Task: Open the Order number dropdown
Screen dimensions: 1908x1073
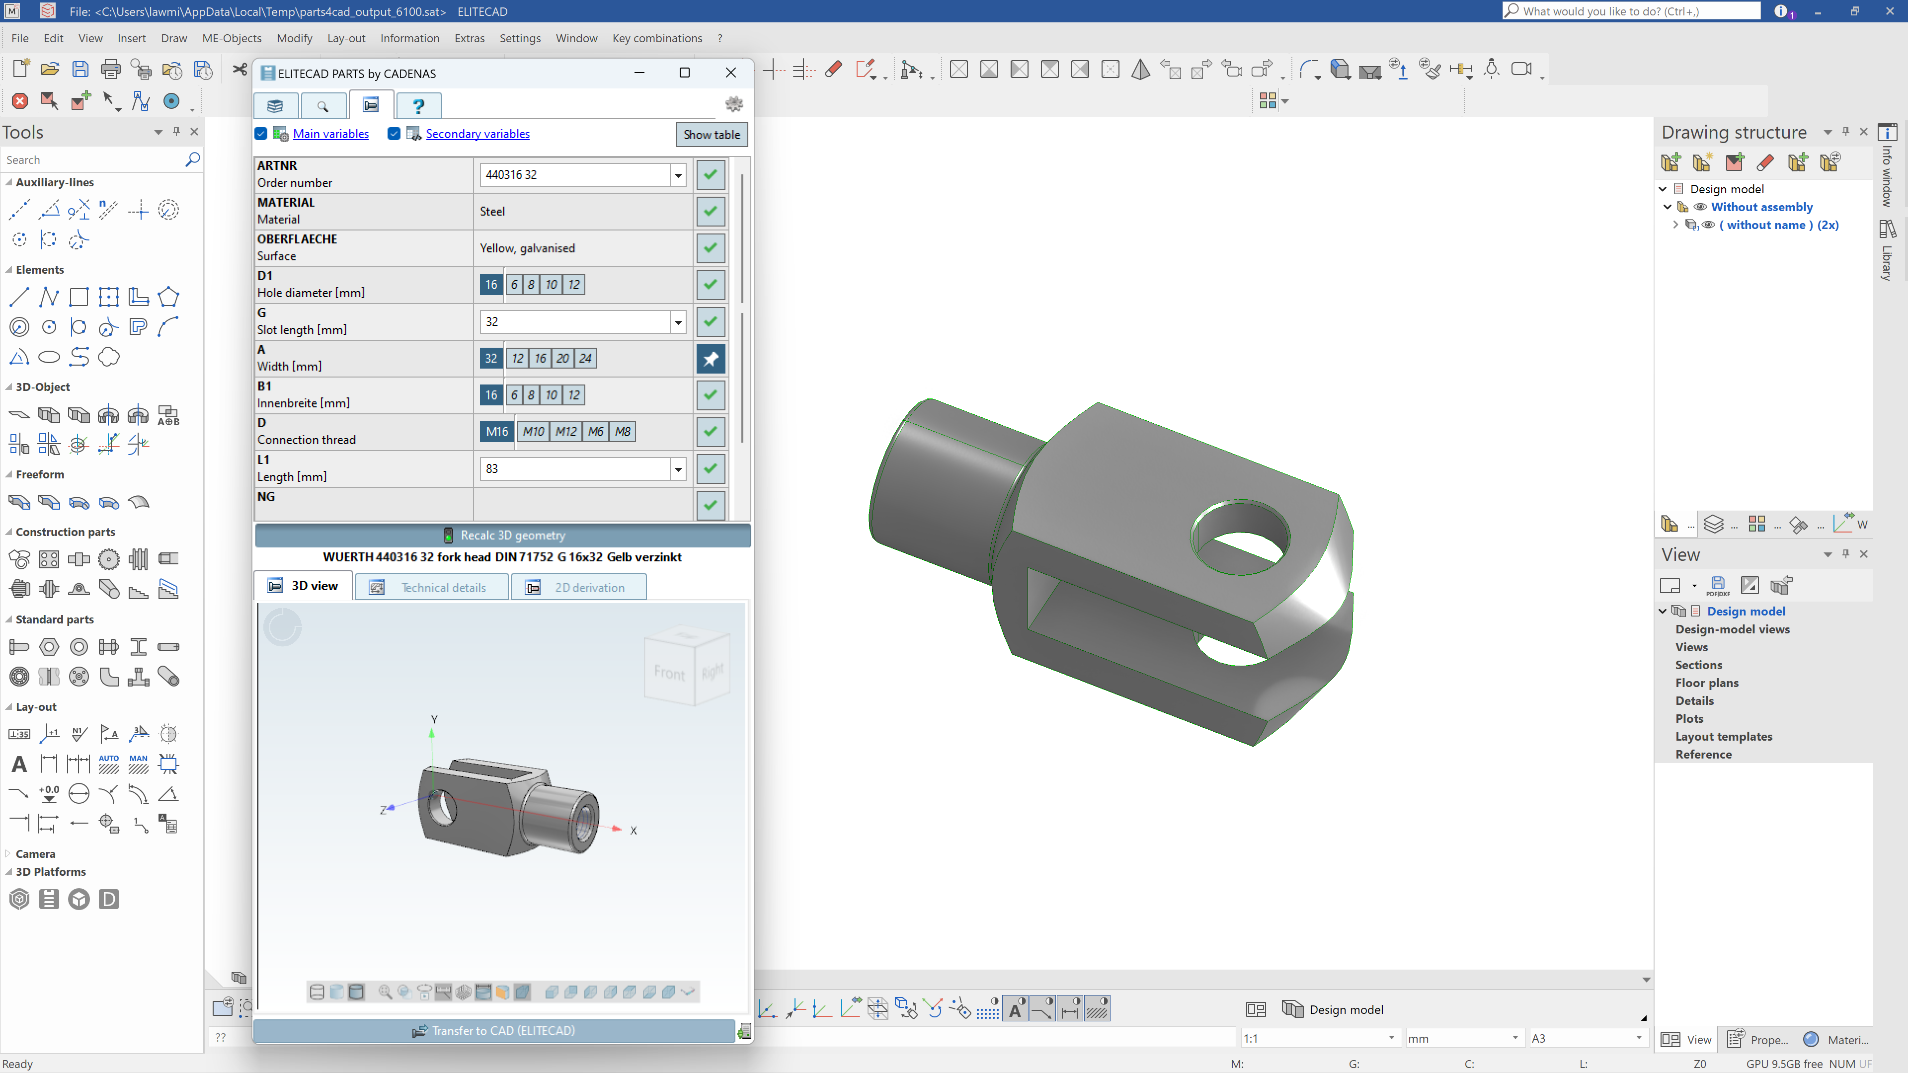Action: (677, 175)
